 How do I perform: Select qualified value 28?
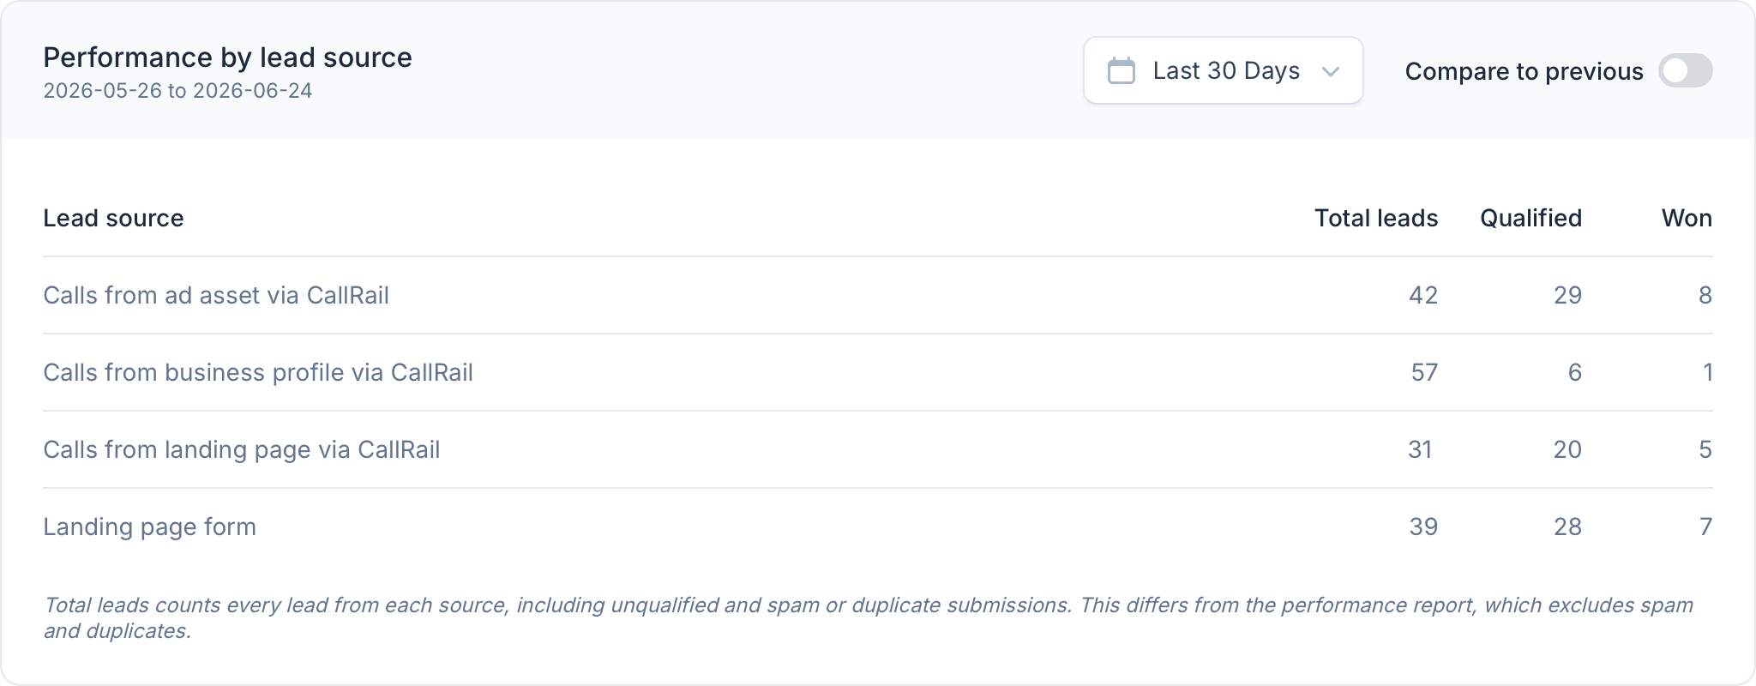point(1567,527)
